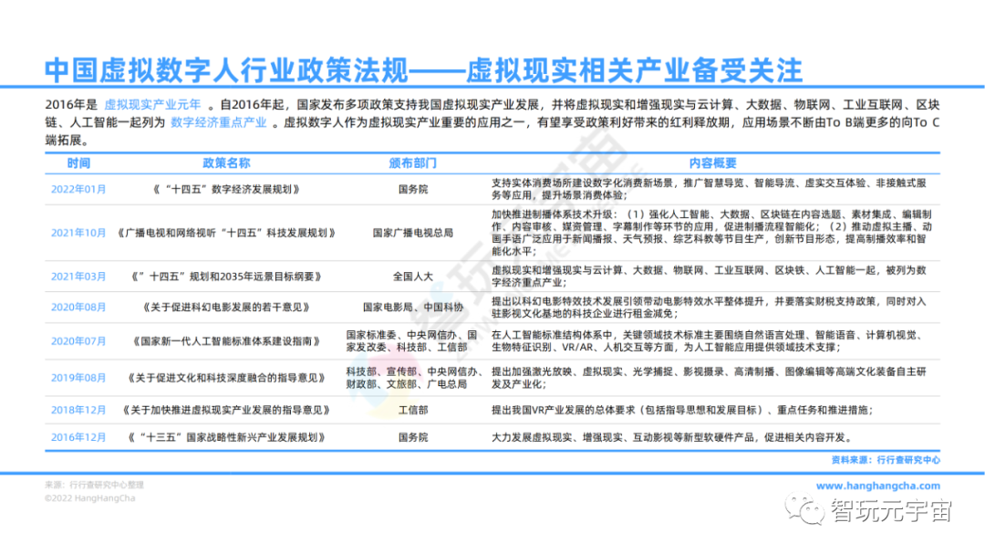Click summary starting 在人工智能标准结构体系中
985x554 pixels.
tap(706, 341)
